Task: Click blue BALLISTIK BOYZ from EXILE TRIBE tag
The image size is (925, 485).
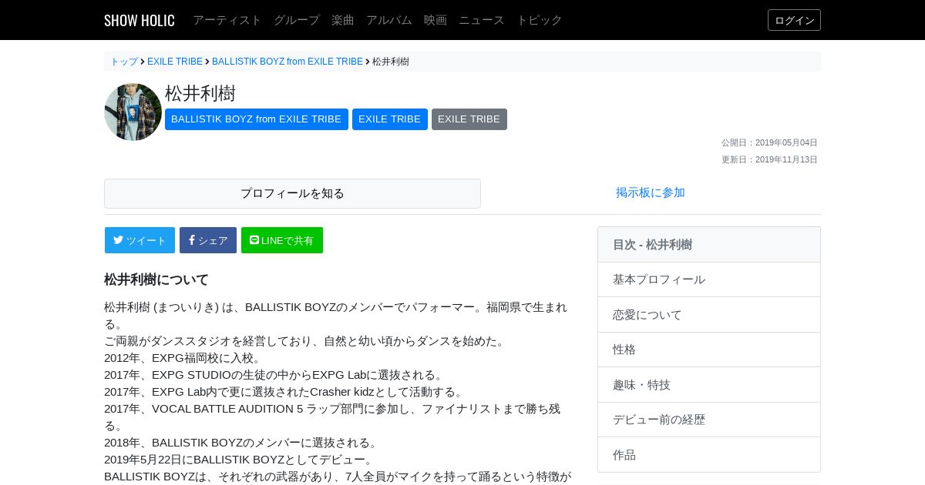Action: 256,119
